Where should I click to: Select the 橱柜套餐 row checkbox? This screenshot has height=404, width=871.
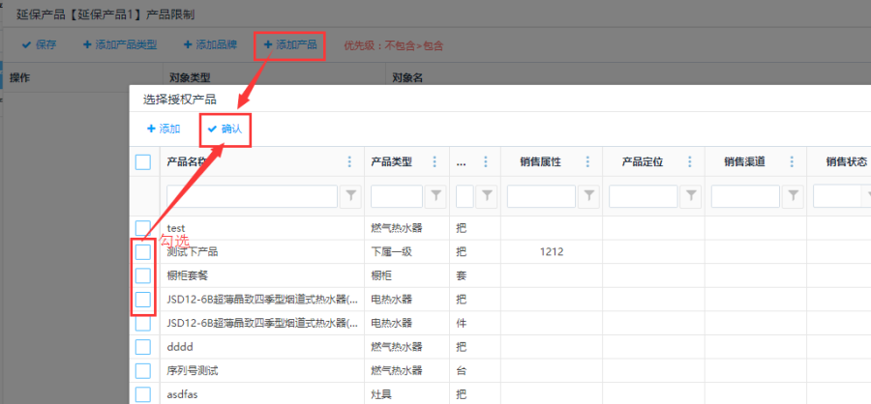pos(143,275)
